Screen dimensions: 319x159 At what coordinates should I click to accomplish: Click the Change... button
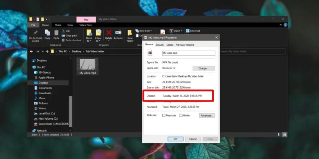203,68
